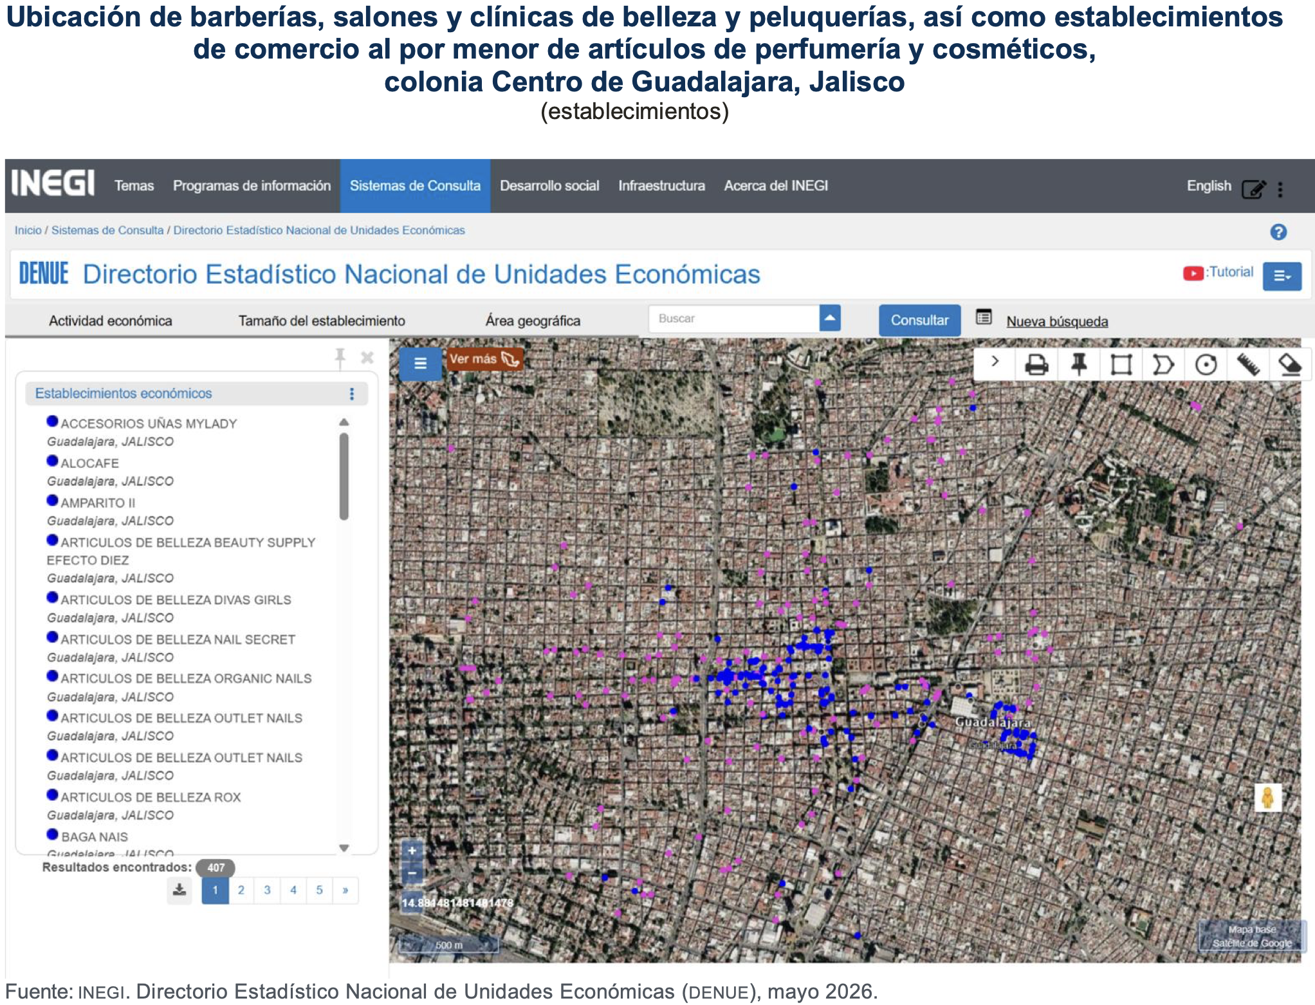Click the results list scroll-down arrow

[344, 848]
